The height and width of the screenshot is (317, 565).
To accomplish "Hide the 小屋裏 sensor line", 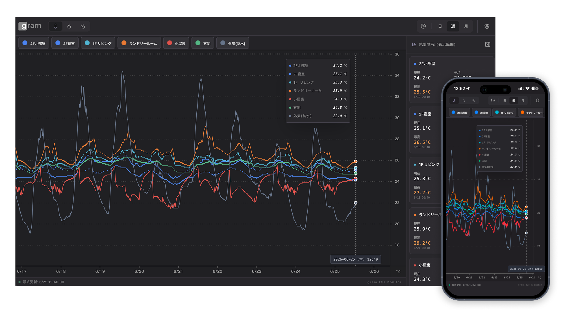I will 176,43.
